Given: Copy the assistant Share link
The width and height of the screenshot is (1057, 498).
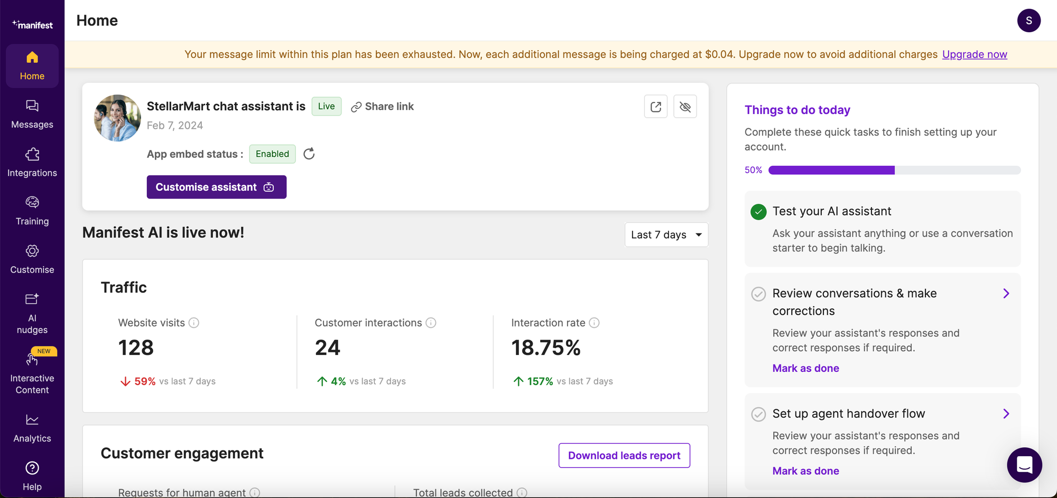Looking at the screenshot, I should point(383,107).
